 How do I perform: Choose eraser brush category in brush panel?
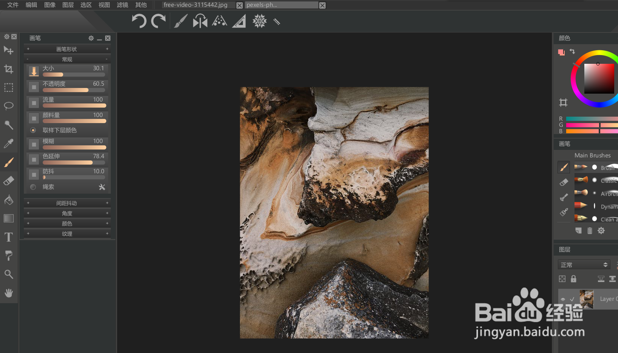click(x=564, y=182)
